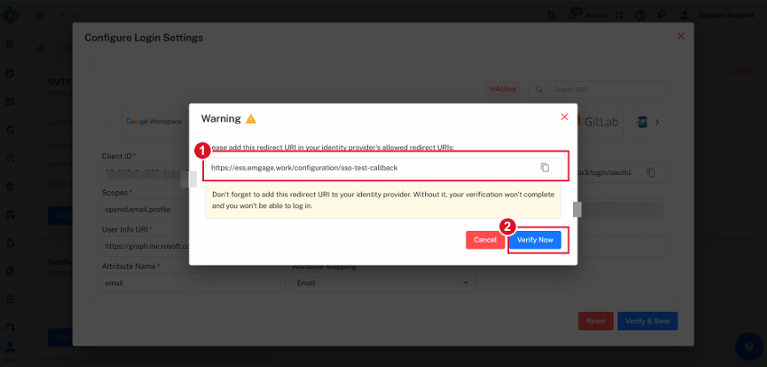The image size is (767, 367).
Task: Click the Verify Now button
Action: click(535, 240)
